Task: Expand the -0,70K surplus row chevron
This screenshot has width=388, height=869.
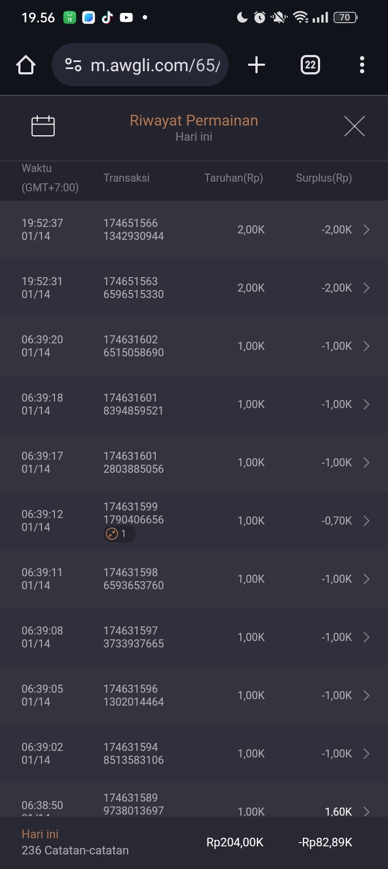Action: [366, 521]
